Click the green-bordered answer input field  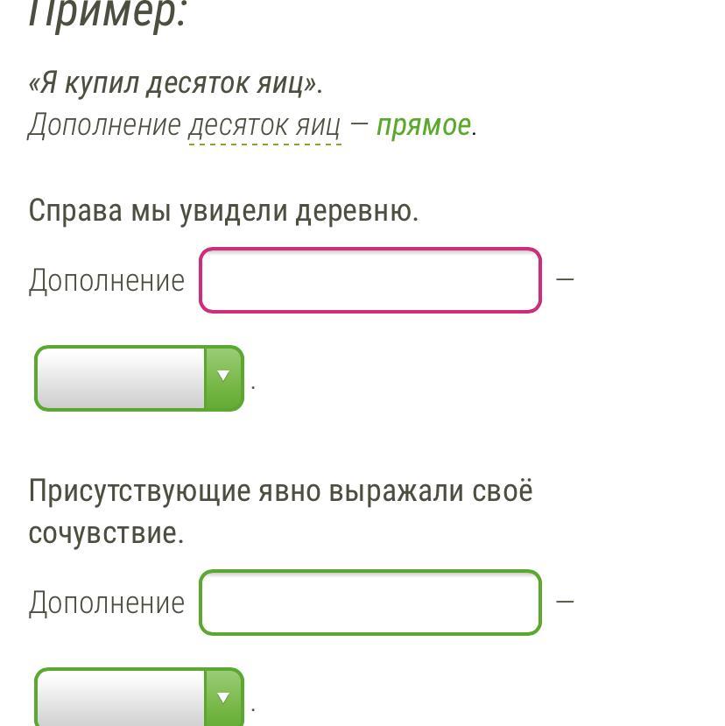[370, 603]
